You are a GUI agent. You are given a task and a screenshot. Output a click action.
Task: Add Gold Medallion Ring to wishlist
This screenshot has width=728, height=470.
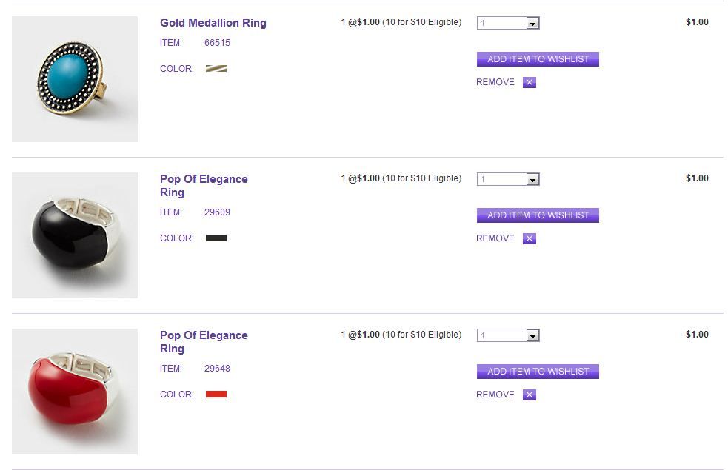pyautogui.click(x=538, y=59)
